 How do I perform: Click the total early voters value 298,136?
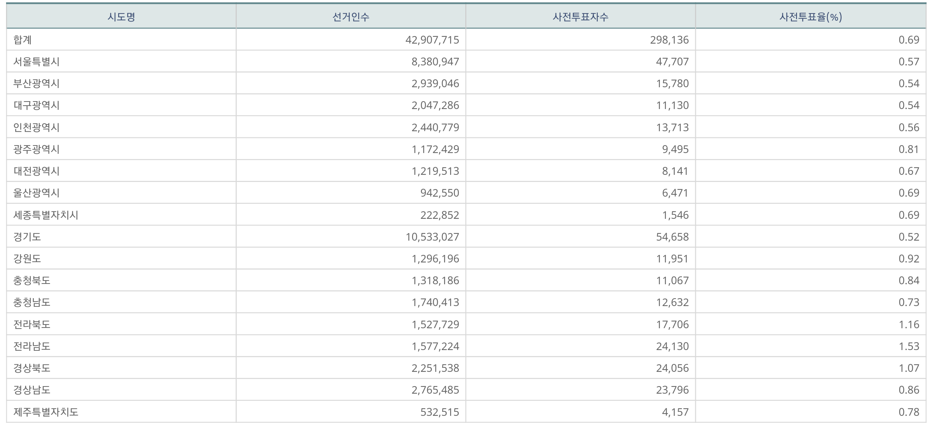[x=669, y=40]
